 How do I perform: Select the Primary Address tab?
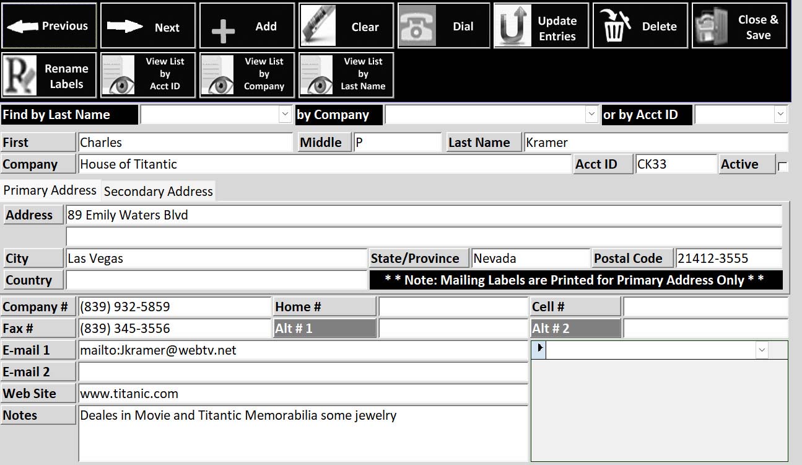(x=50, y=190)
